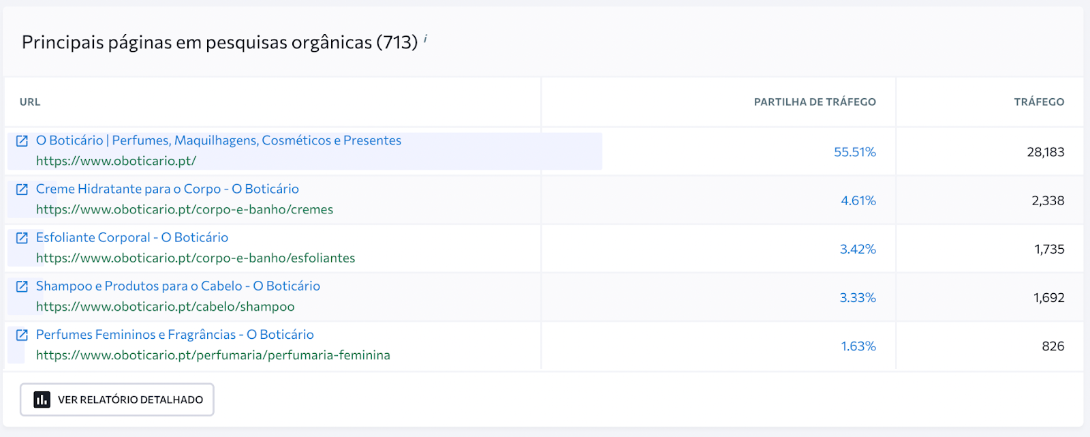The width and height of the screenshot is (1090, 437).
Task: Open Perfumes Femininos e Fragrâncias link
Action: tap(175, 334)
